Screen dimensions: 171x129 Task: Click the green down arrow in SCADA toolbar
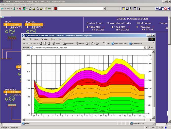(x=14, y=9)
